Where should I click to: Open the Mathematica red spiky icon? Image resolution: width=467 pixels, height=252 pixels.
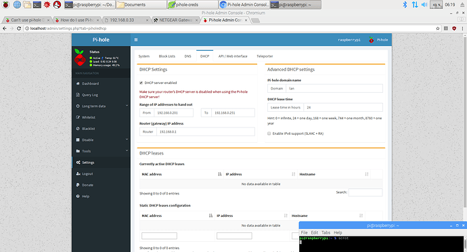pos(47,5)
